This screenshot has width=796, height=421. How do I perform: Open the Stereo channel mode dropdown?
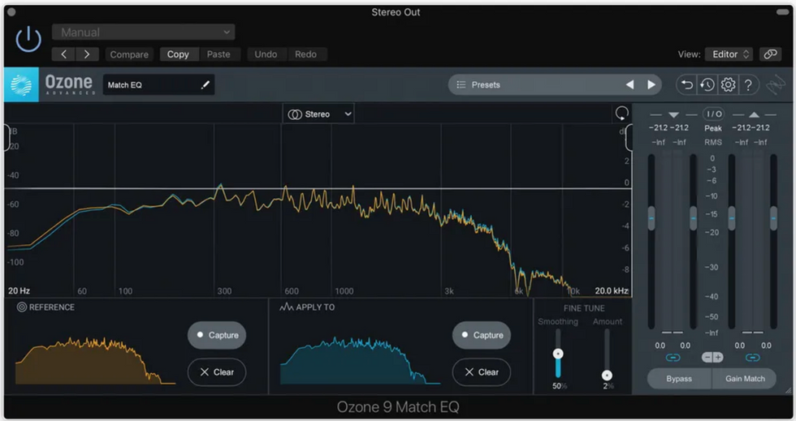[x=318, y=114]
